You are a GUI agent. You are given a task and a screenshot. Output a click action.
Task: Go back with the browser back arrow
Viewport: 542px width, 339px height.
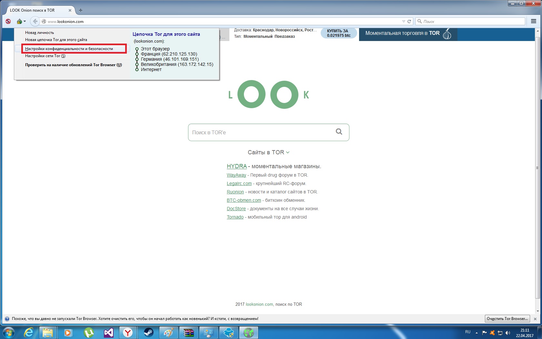point(35,21)
